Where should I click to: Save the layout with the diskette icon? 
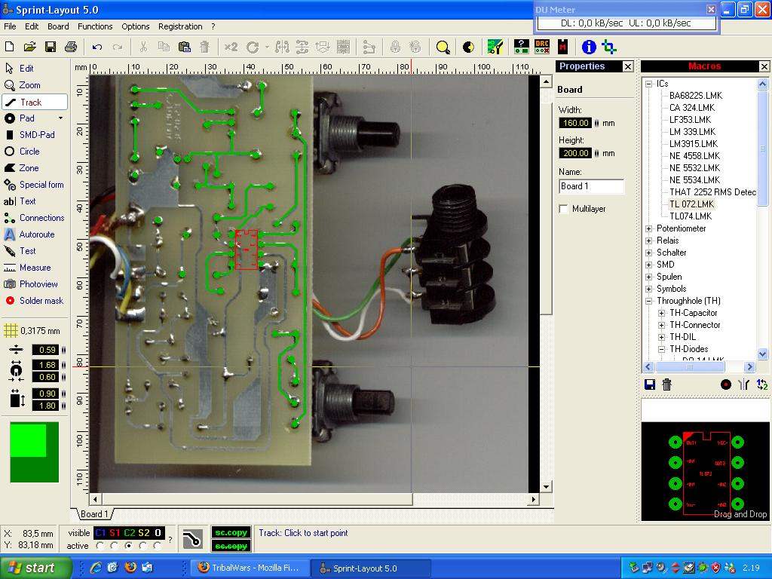51,47
